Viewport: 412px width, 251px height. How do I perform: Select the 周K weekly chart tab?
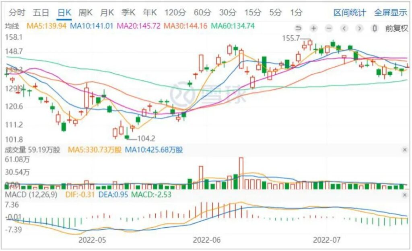pos(85,12)
